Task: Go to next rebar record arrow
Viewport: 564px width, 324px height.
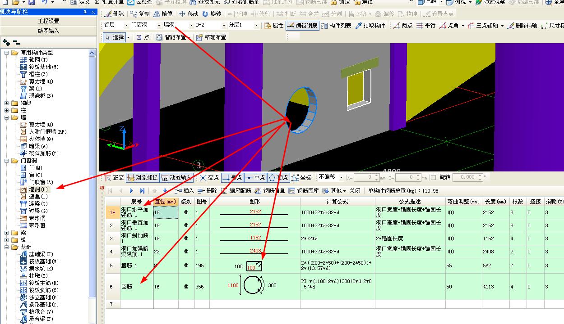Action: tap(131, 191)
